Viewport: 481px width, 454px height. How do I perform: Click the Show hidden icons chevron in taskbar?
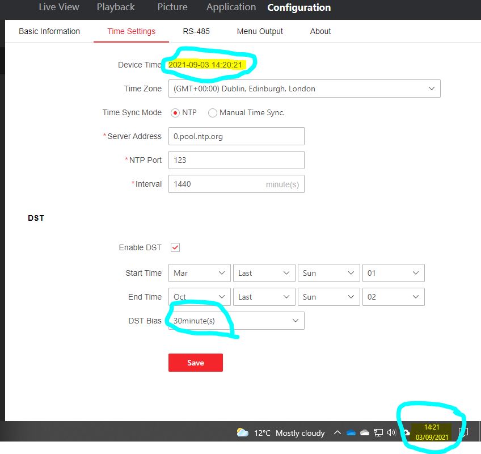pyautogui.click(x=337, y=432)
